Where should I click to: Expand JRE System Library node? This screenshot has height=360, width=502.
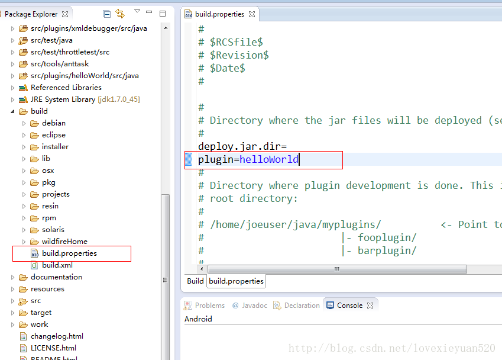[x=12, y=99]
